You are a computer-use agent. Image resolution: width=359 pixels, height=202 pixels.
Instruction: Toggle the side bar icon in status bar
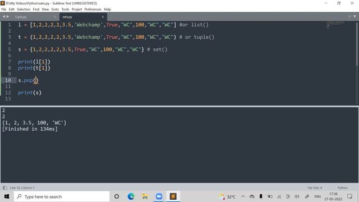(5, 188)
